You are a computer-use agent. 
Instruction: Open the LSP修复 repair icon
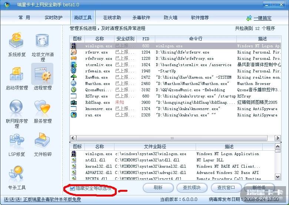click(17, 140)
